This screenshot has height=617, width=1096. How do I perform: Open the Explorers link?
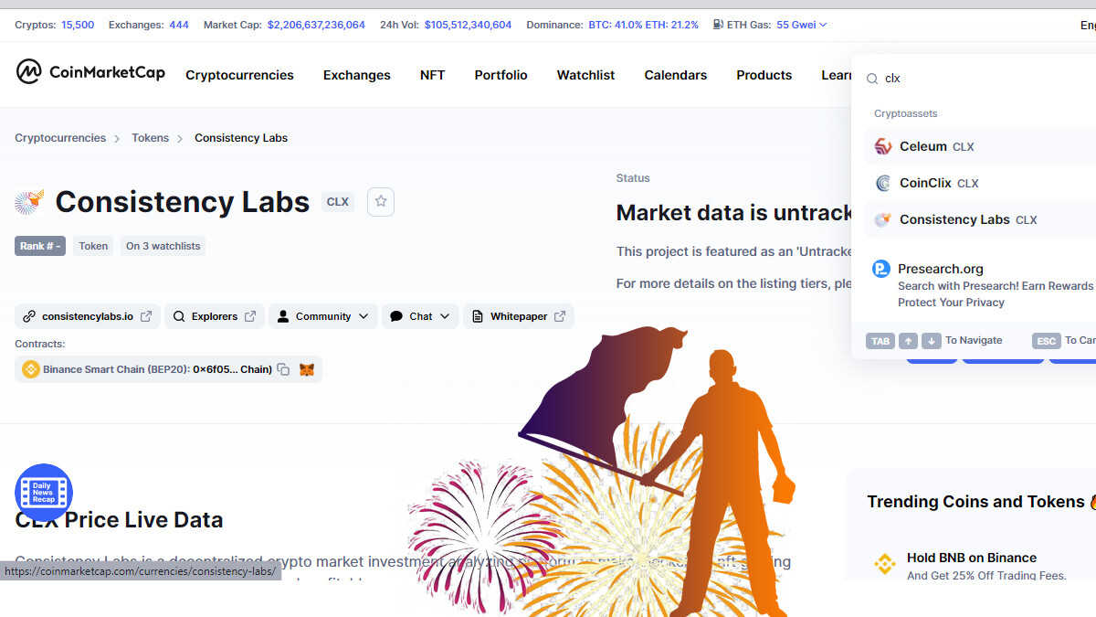tap(215, 316)
